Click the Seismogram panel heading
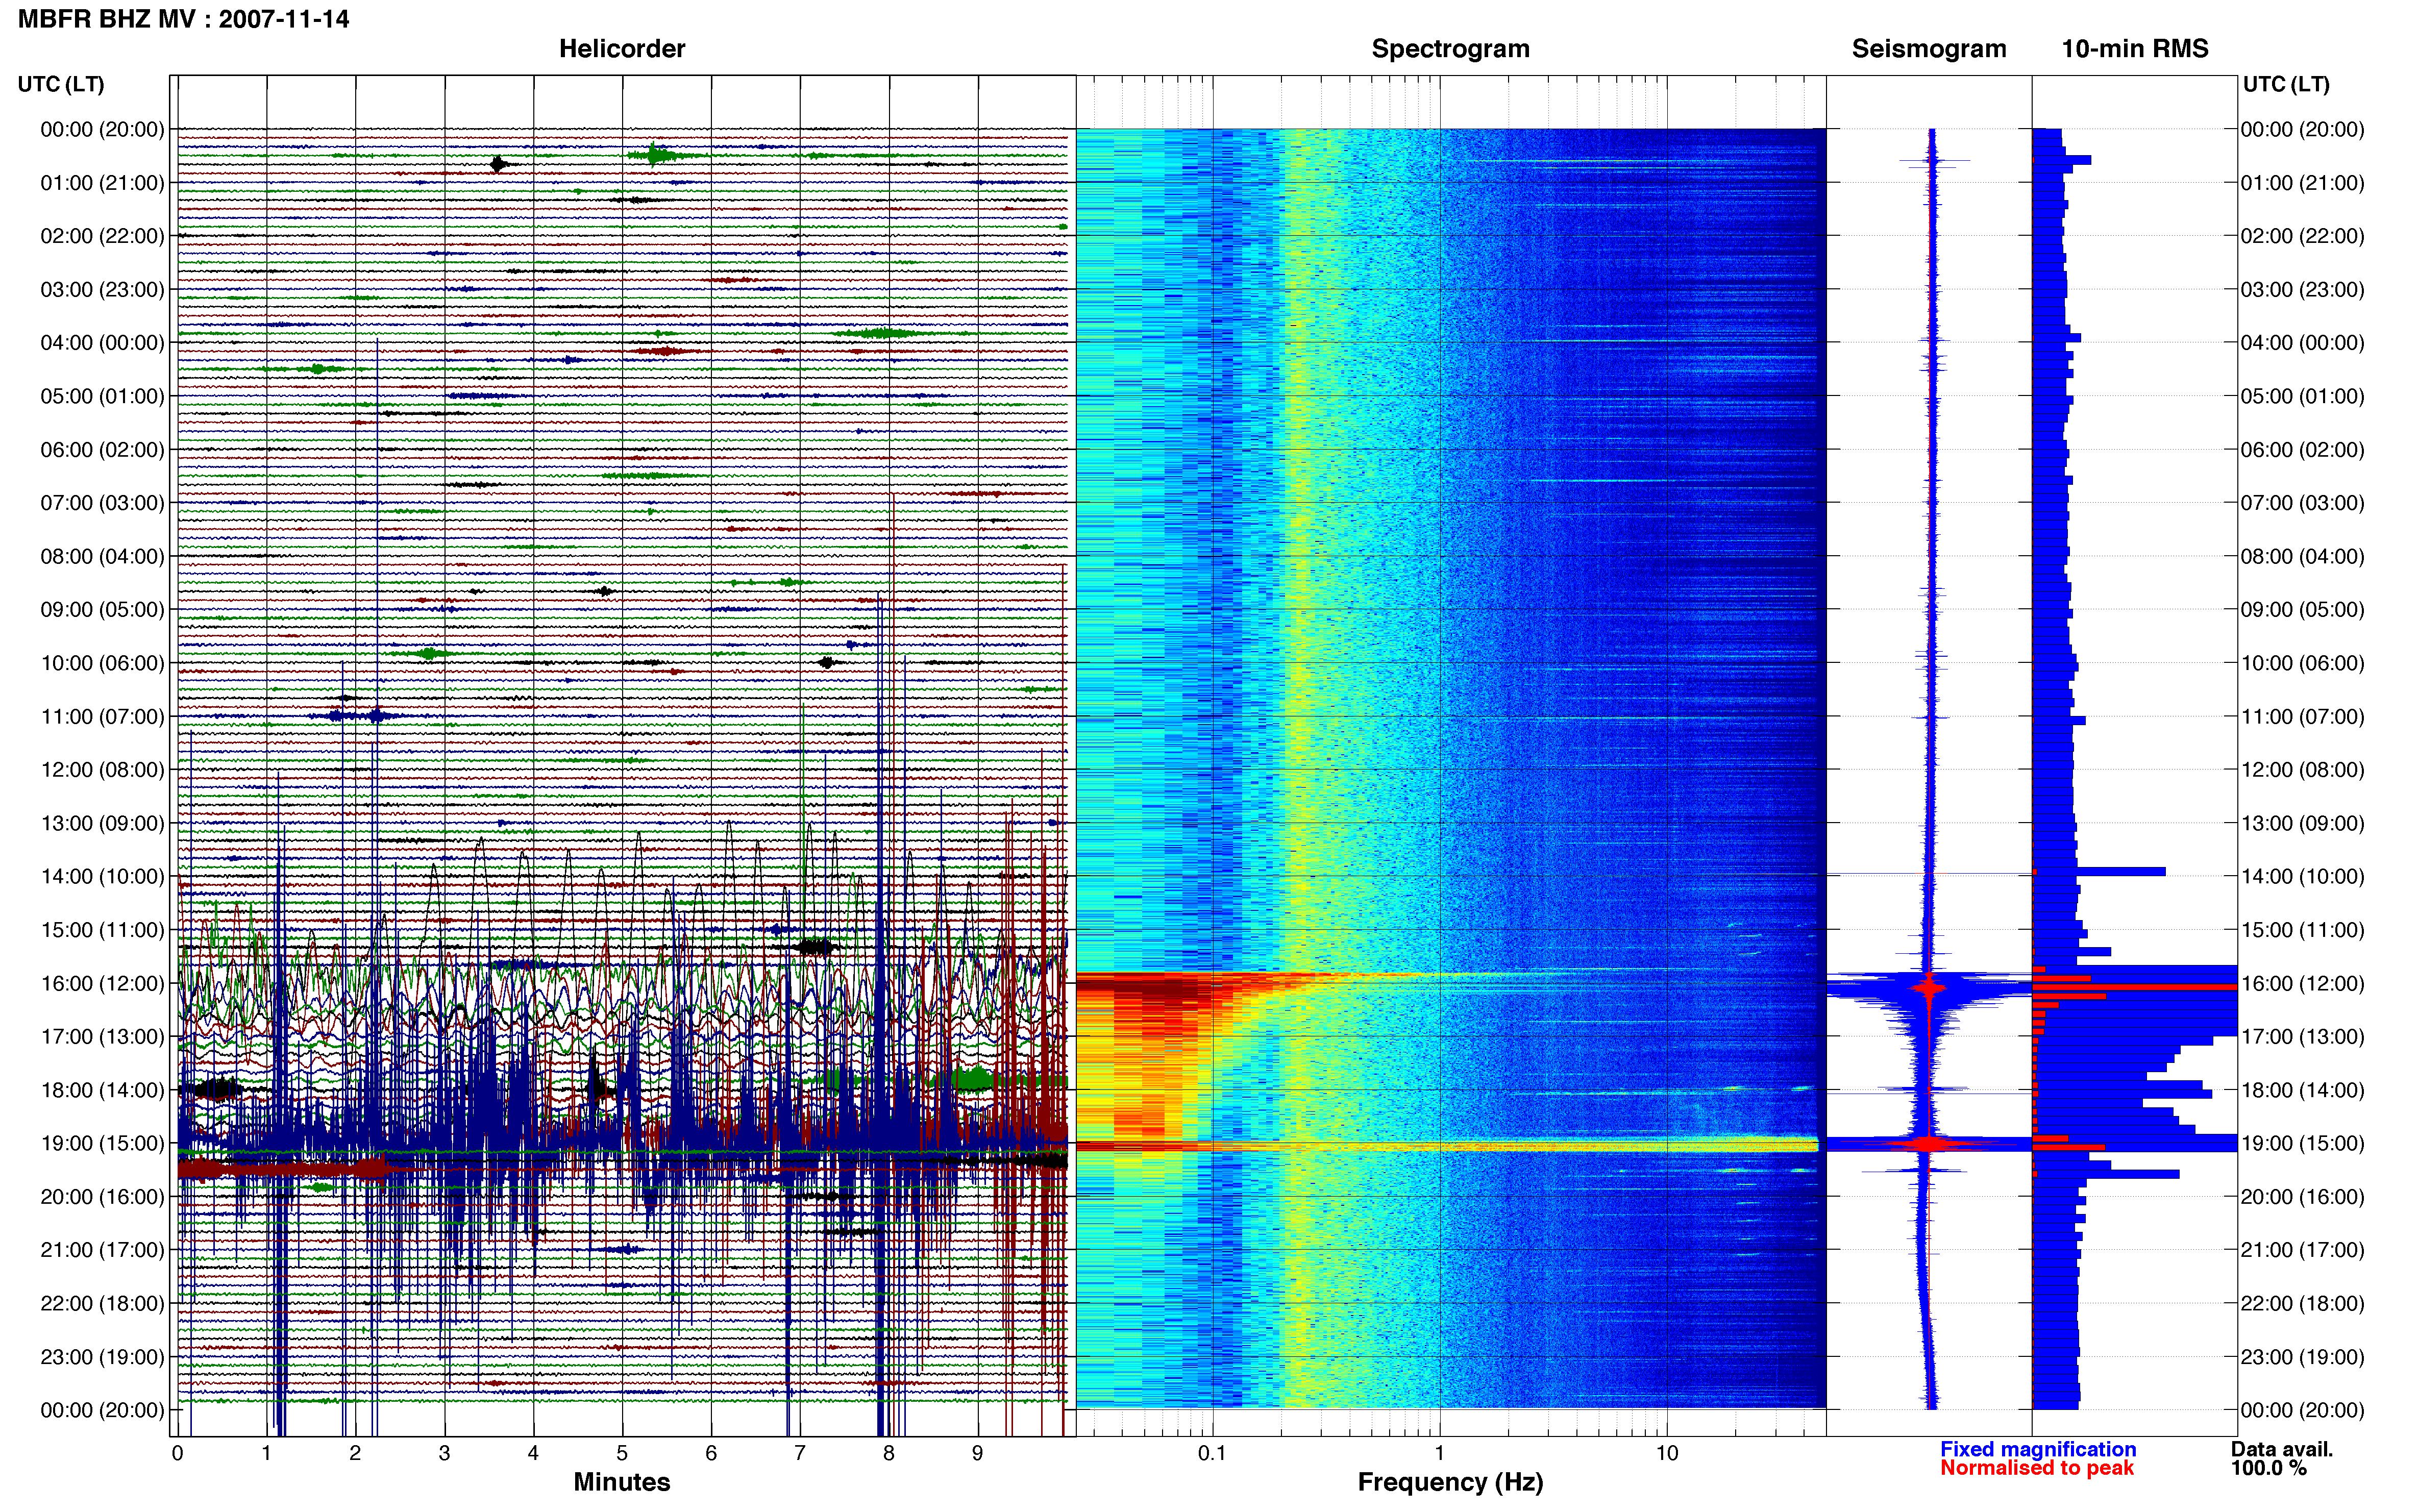This screenshot has height=1512, width=2419. click(1929, 49)
